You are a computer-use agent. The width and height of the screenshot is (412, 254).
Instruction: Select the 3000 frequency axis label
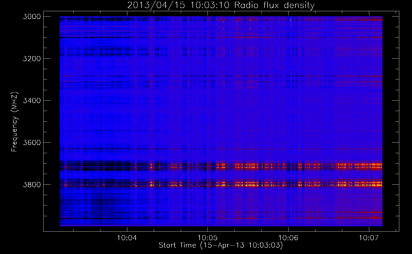(32, 17)
